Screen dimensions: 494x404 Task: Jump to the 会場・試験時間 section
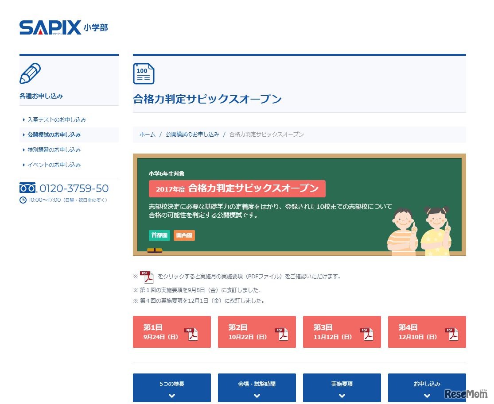point(257,388)
